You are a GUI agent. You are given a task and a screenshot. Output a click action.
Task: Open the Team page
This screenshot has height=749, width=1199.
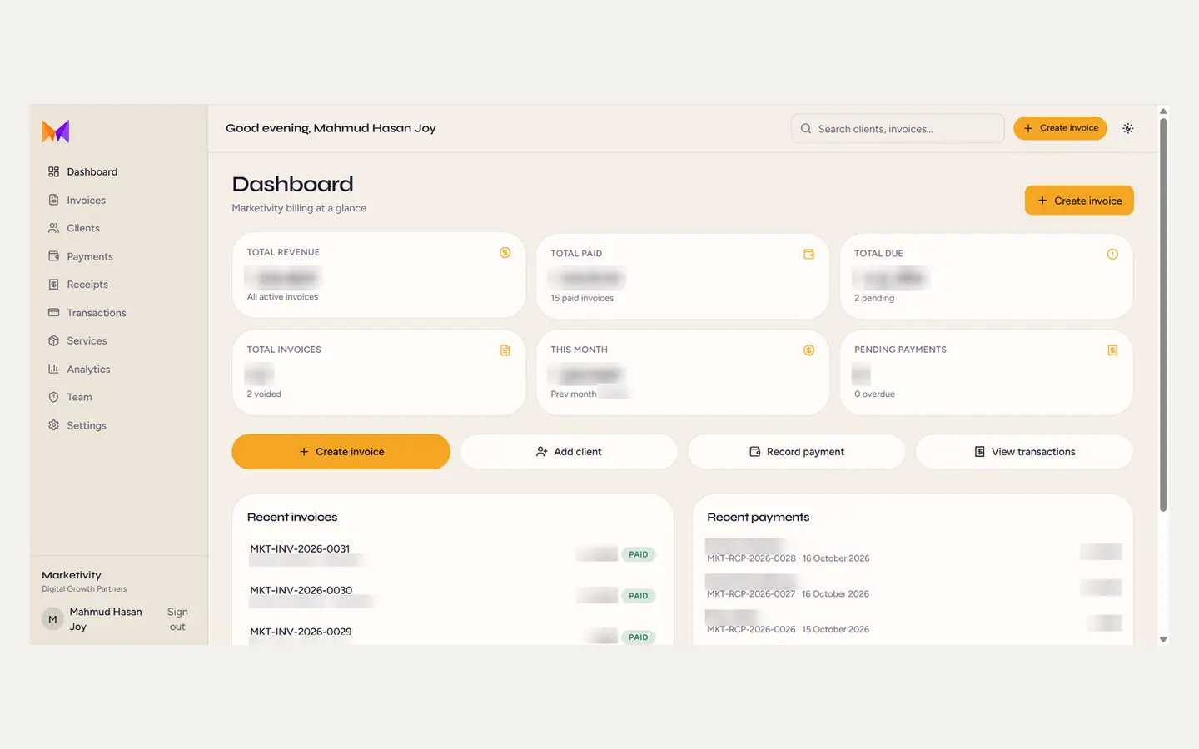(x=79, y=397)
